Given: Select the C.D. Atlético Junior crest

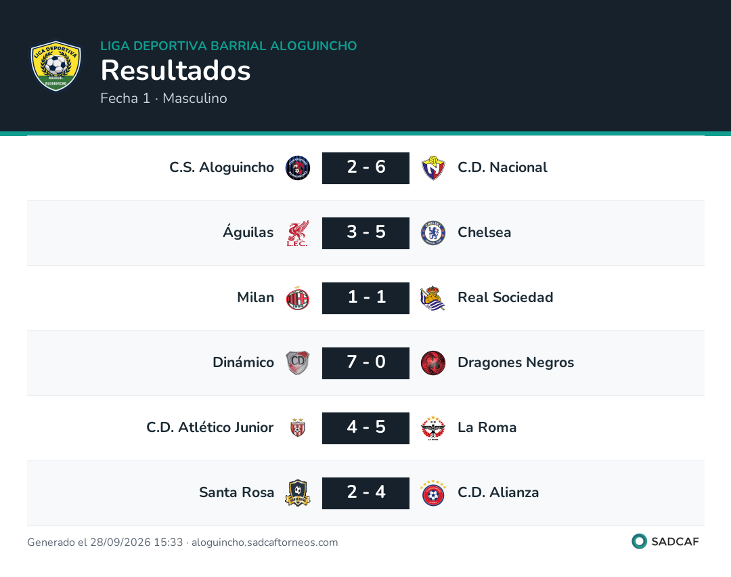Looking at the screenshot, I should pos(297,428).
